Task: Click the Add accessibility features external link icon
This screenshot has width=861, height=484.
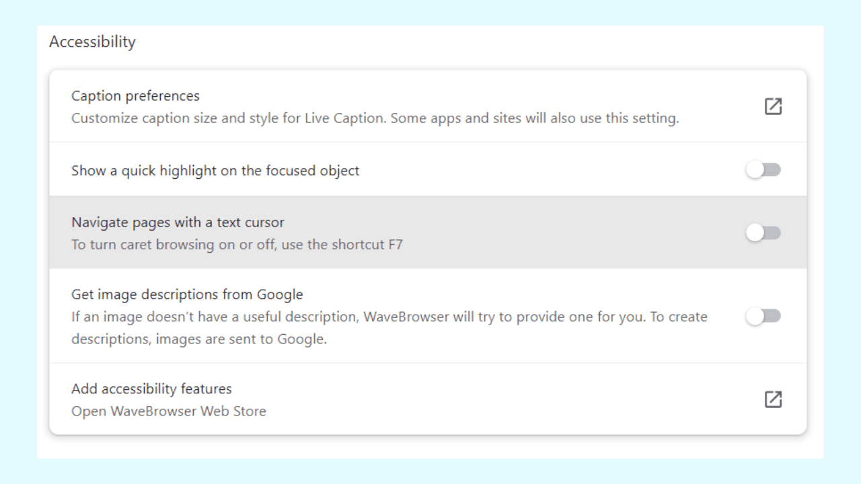Action: pyautogui.click(x=773, y=399)
